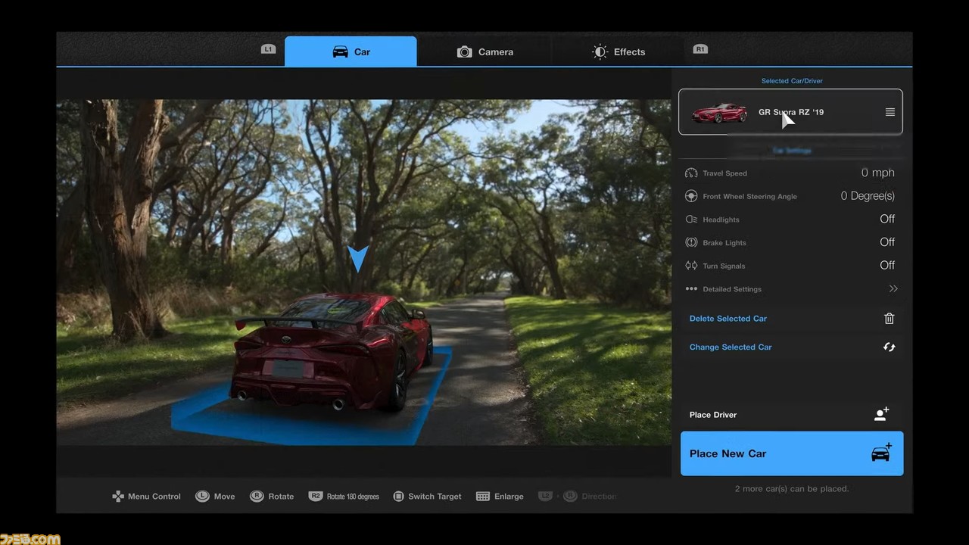This screenshot has width=969, height=545.
Task: Click the brightness icon in the Effects tab
Action: [600, 51]
